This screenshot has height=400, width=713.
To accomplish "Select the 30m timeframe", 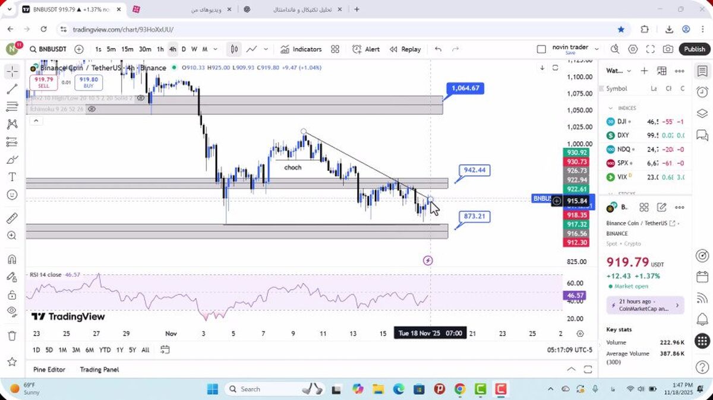I will coord(145,49).
